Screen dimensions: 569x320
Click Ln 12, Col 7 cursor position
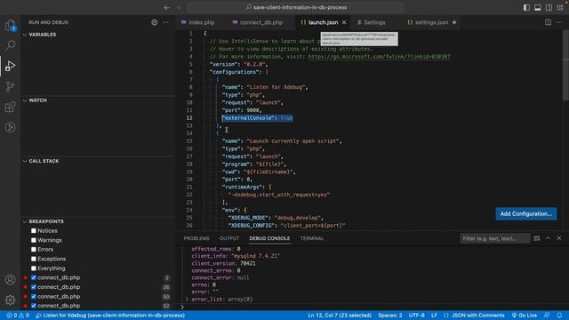point(340,316)
